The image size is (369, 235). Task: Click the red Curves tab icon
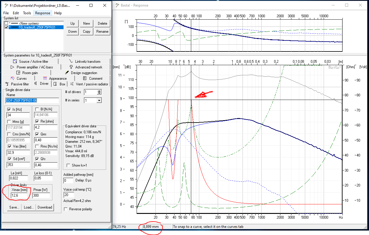pos(13,79)
